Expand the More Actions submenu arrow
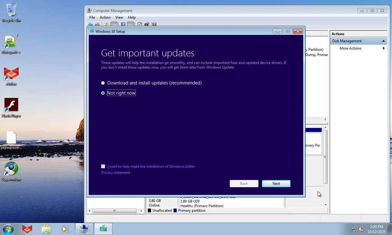Image resolution: width=392 pixels, height=235 pixels. [384, 48]
